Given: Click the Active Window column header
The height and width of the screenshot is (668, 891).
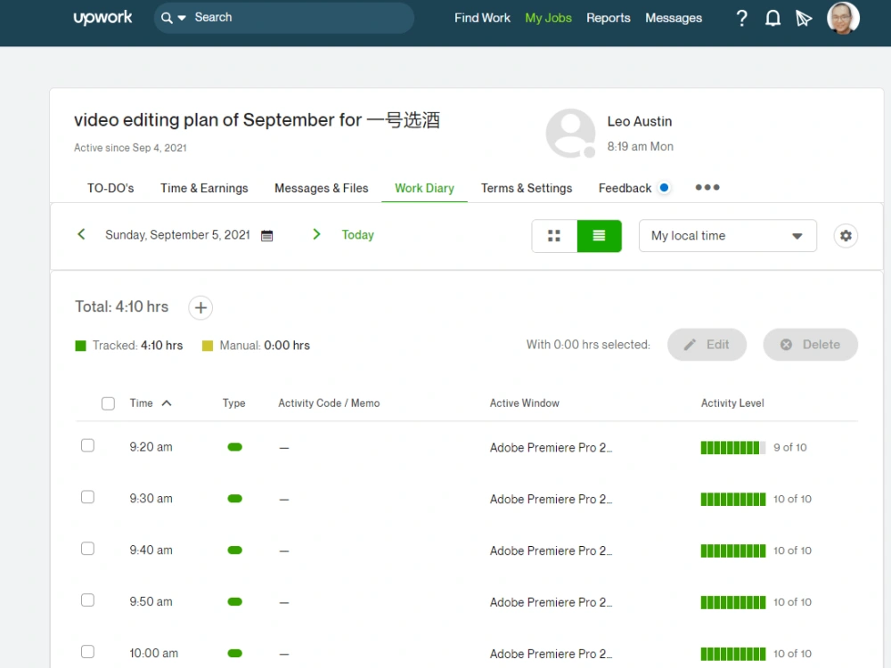Looking at the screenshot, I should [x=524, y=403].
